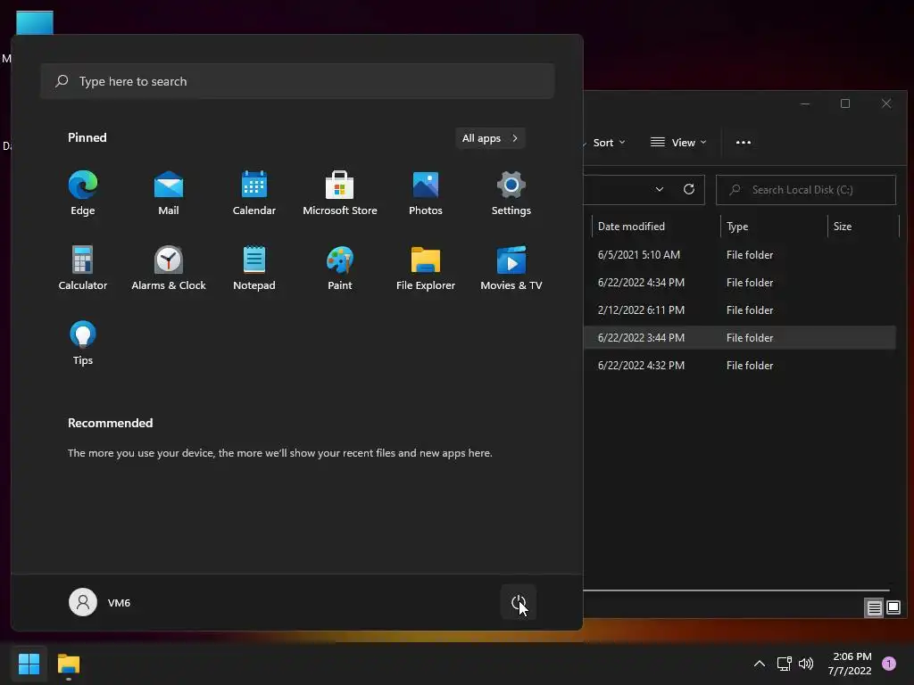Click the File Explorer horizontal scrollbar
This screenshot has height=685, width=914.
tap(736, 590)
